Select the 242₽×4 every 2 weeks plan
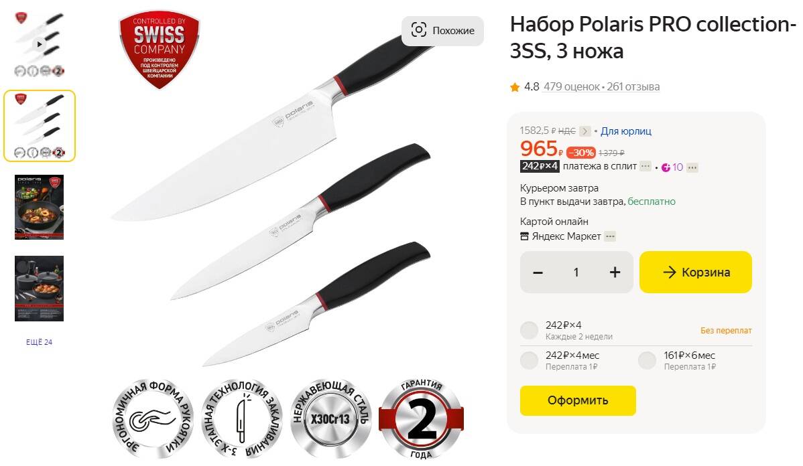This screenshot has width=803, height=466. coord(529,330)
